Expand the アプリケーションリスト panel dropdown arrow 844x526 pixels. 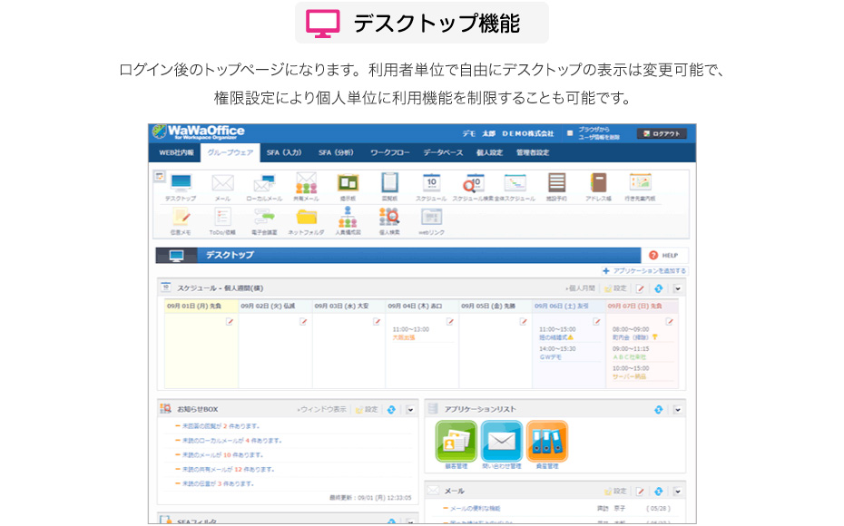pos(677,410)
